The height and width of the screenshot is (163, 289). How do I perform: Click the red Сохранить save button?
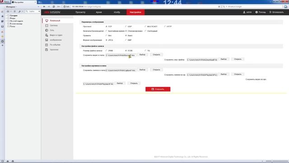click(158, 89)
